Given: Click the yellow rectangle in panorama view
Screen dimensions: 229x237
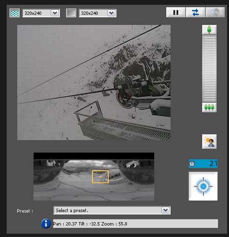Looking at the screenshot, I should (100, 177).
